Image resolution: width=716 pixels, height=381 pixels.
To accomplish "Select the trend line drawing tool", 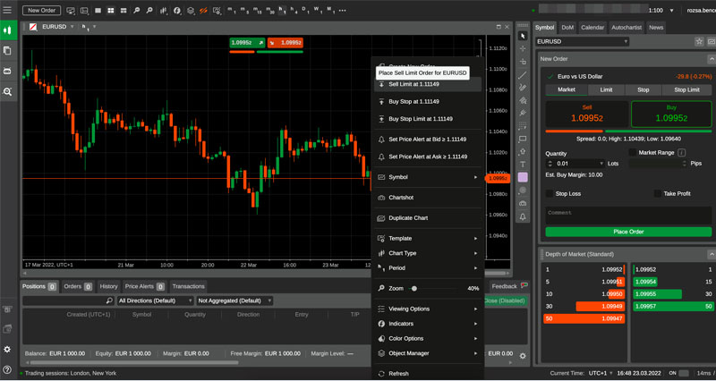I will point(523,75).
